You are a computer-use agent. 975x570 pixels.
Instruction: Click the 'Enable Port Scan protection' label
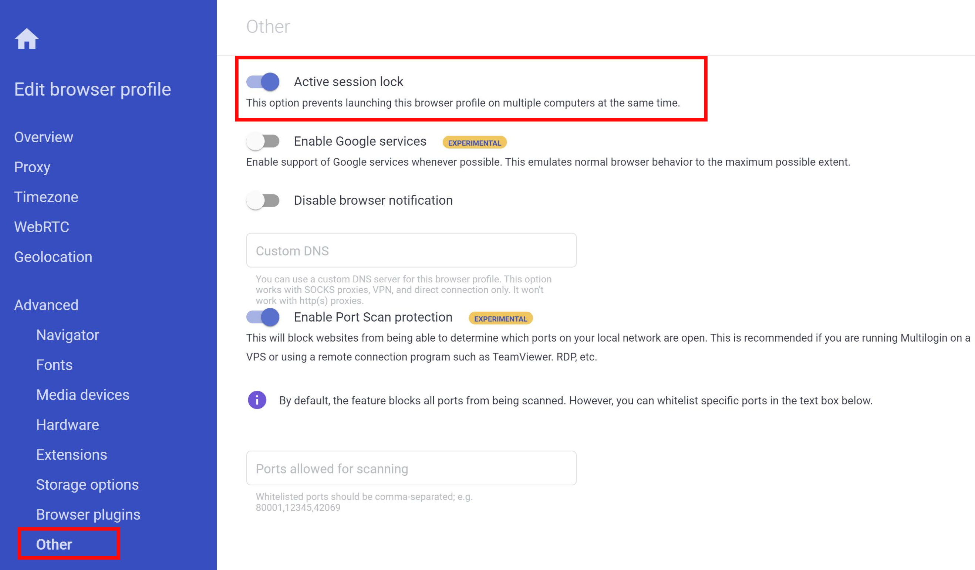[373, 317]
